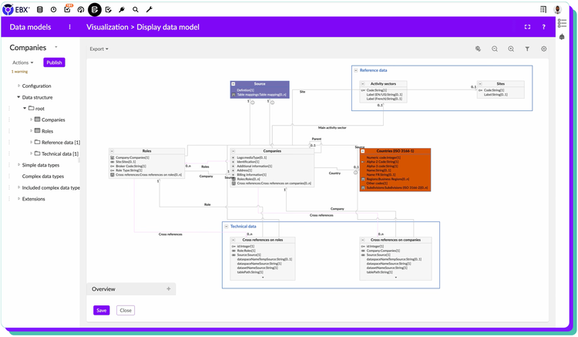The width and height of the screenshot is (578, 337).
Task: Collapse Cross references on roles box
Action: (234, 240)
